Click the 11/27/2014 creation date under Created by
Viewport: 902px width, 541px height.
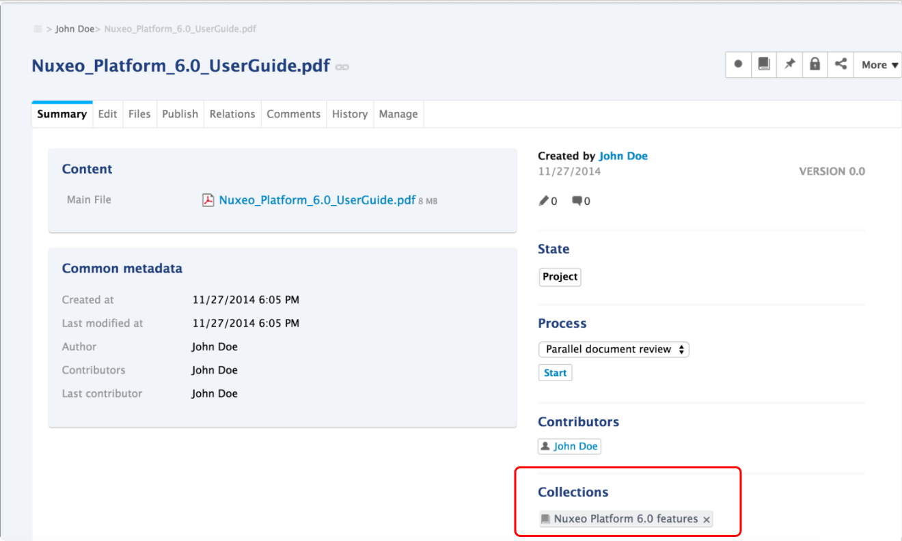point(569,171)
